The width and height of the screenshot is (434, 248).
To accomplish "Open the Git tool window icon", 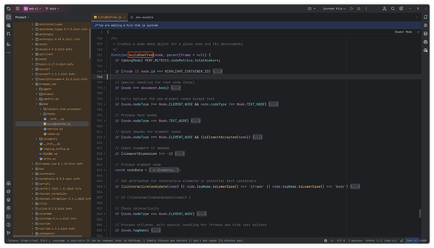I will (x=9, y=233).
